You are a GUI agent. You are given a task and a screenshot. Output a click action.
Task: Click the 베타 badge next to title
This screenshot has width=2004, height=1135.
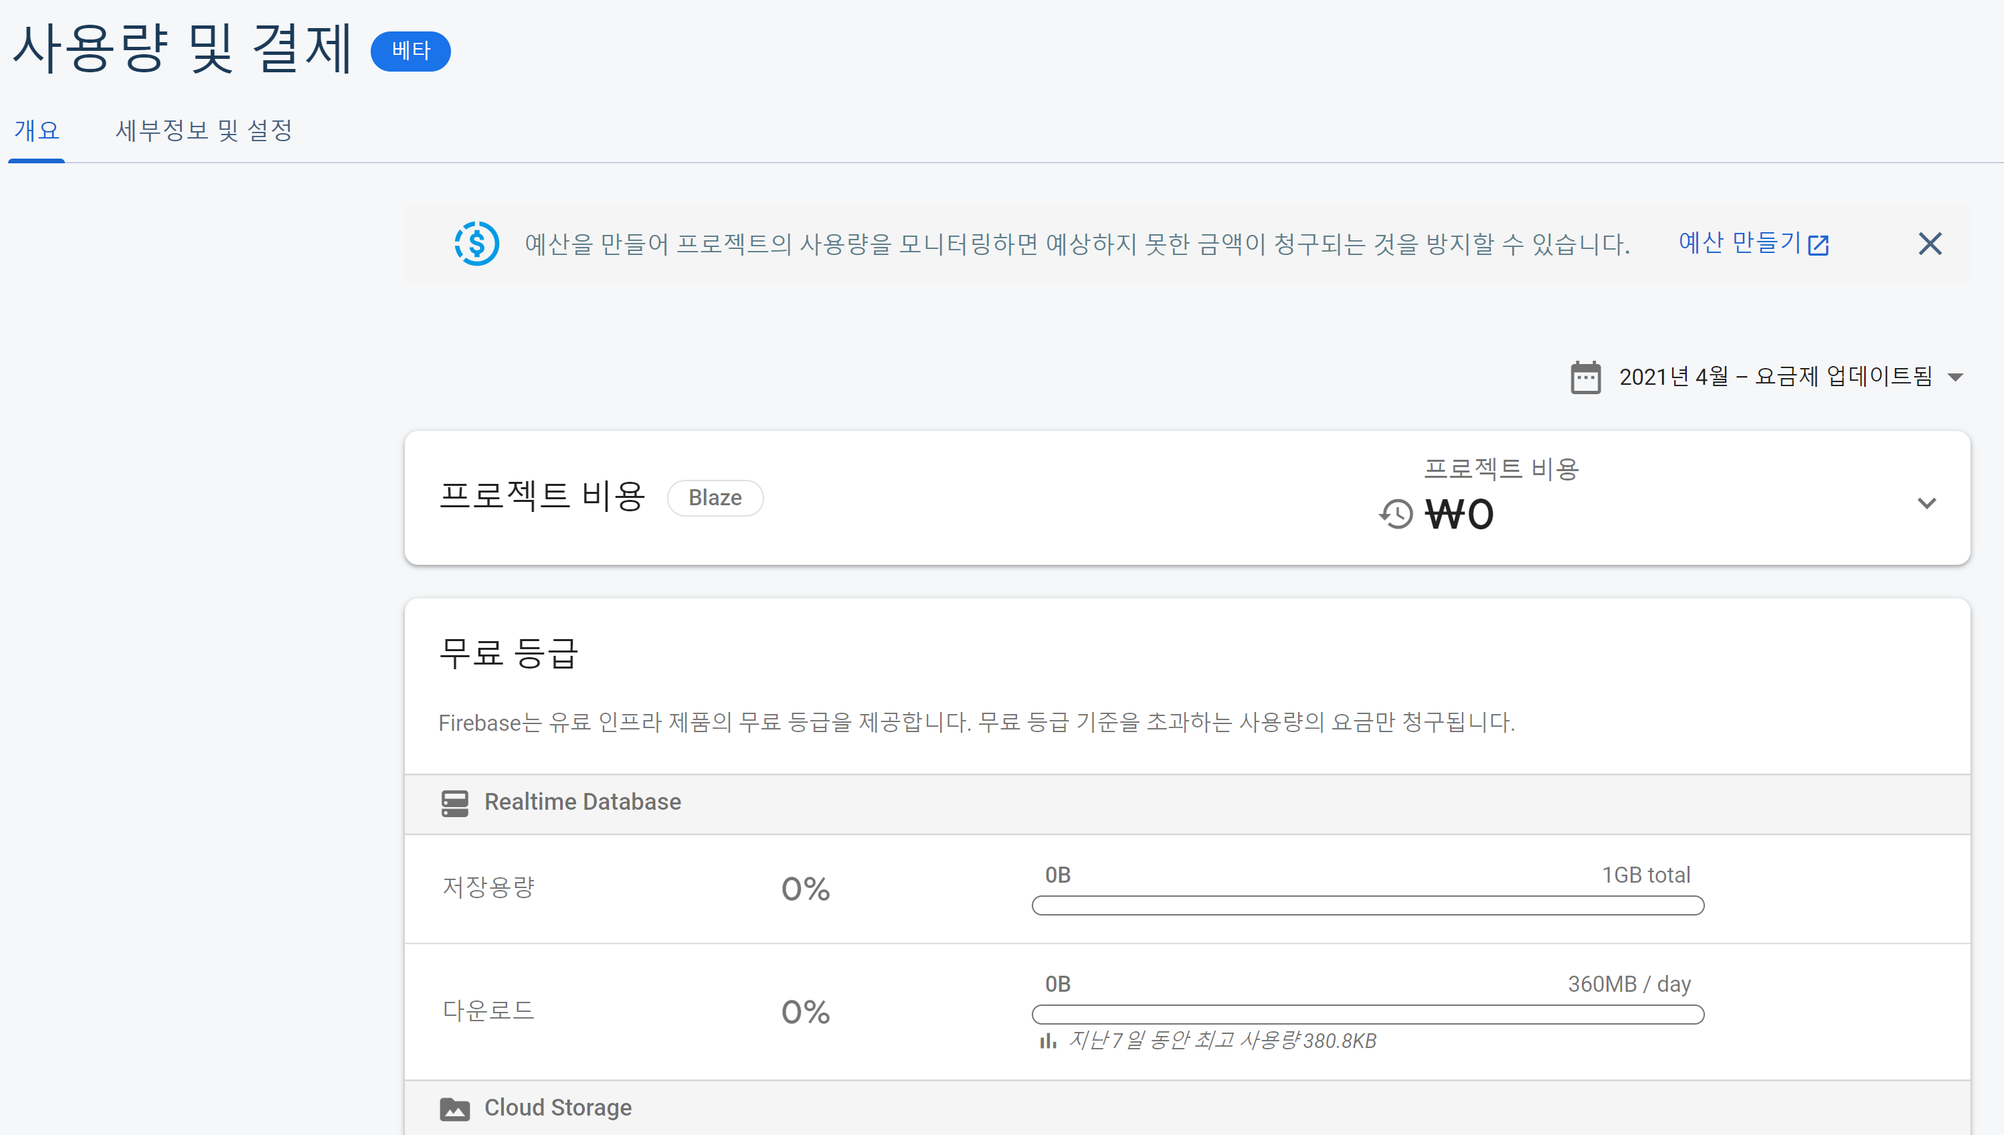pos(411,52)
